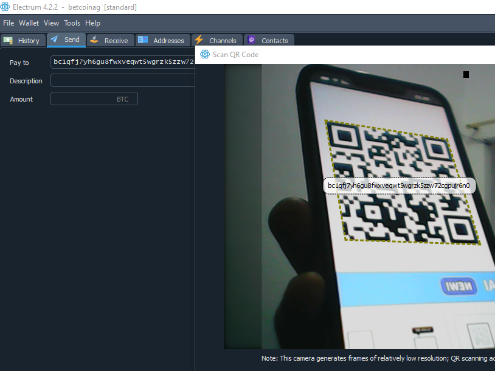This screenshot has width=495, height=371.
Task: Click the Contacts tab @ icon
Action: 251,40
